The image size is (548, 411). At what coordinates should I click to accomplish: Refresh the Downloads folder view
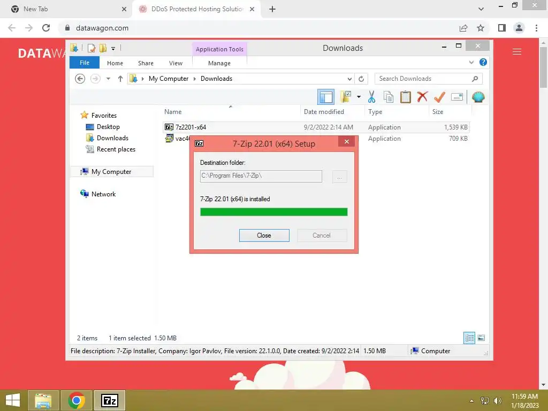pyautogui.click(x=361, y=79)
